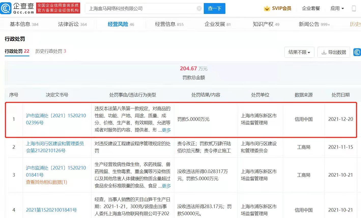The width and height of the screenshot is (361, 218).
Task: Click the 处罚事由/违法行为类型 column header
Action: 133,95
